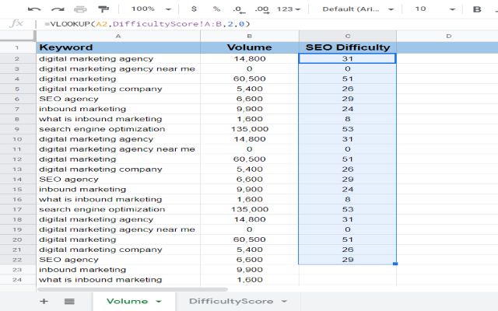Image resolution: width=498 pixels, height=311 pixels.
Task: Apply percent format with % icon
Action: click(216, 9)
